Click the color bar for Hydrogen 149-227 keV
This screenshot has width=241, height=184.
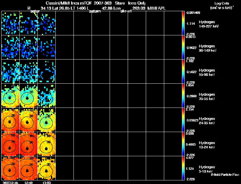(x=183, y=23)
